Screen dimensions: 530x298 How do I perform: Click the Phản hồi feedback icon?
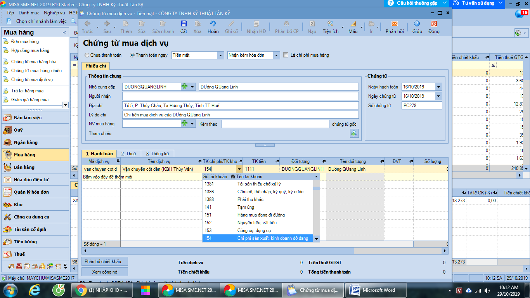(395, 27)
